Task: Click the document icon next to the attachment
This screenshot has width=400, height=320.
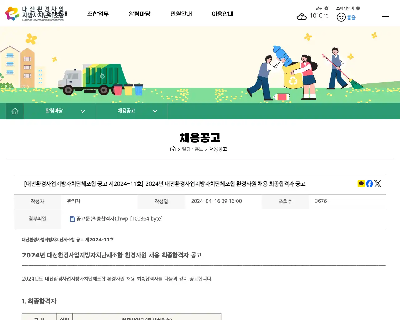Action: 72,218
